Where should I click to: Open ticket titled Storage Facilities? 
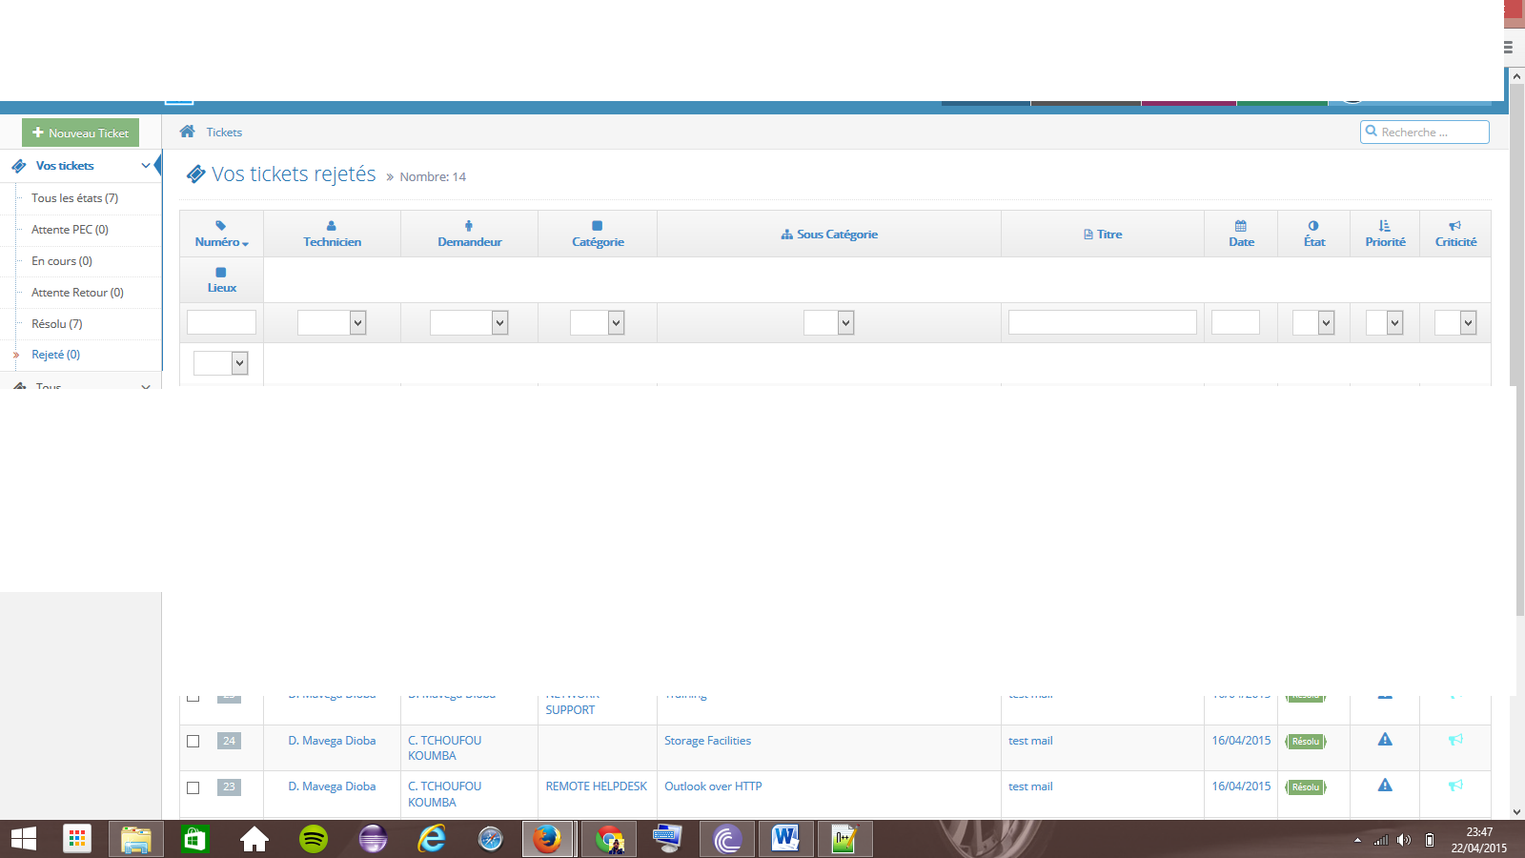click(707, 741)
